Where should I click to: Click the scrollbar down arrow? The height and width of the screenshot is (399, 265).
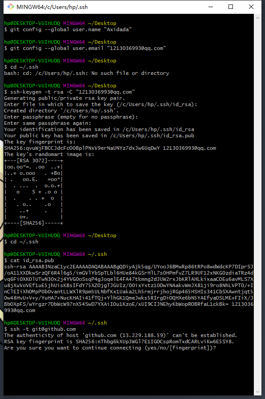tap(257, 392)
